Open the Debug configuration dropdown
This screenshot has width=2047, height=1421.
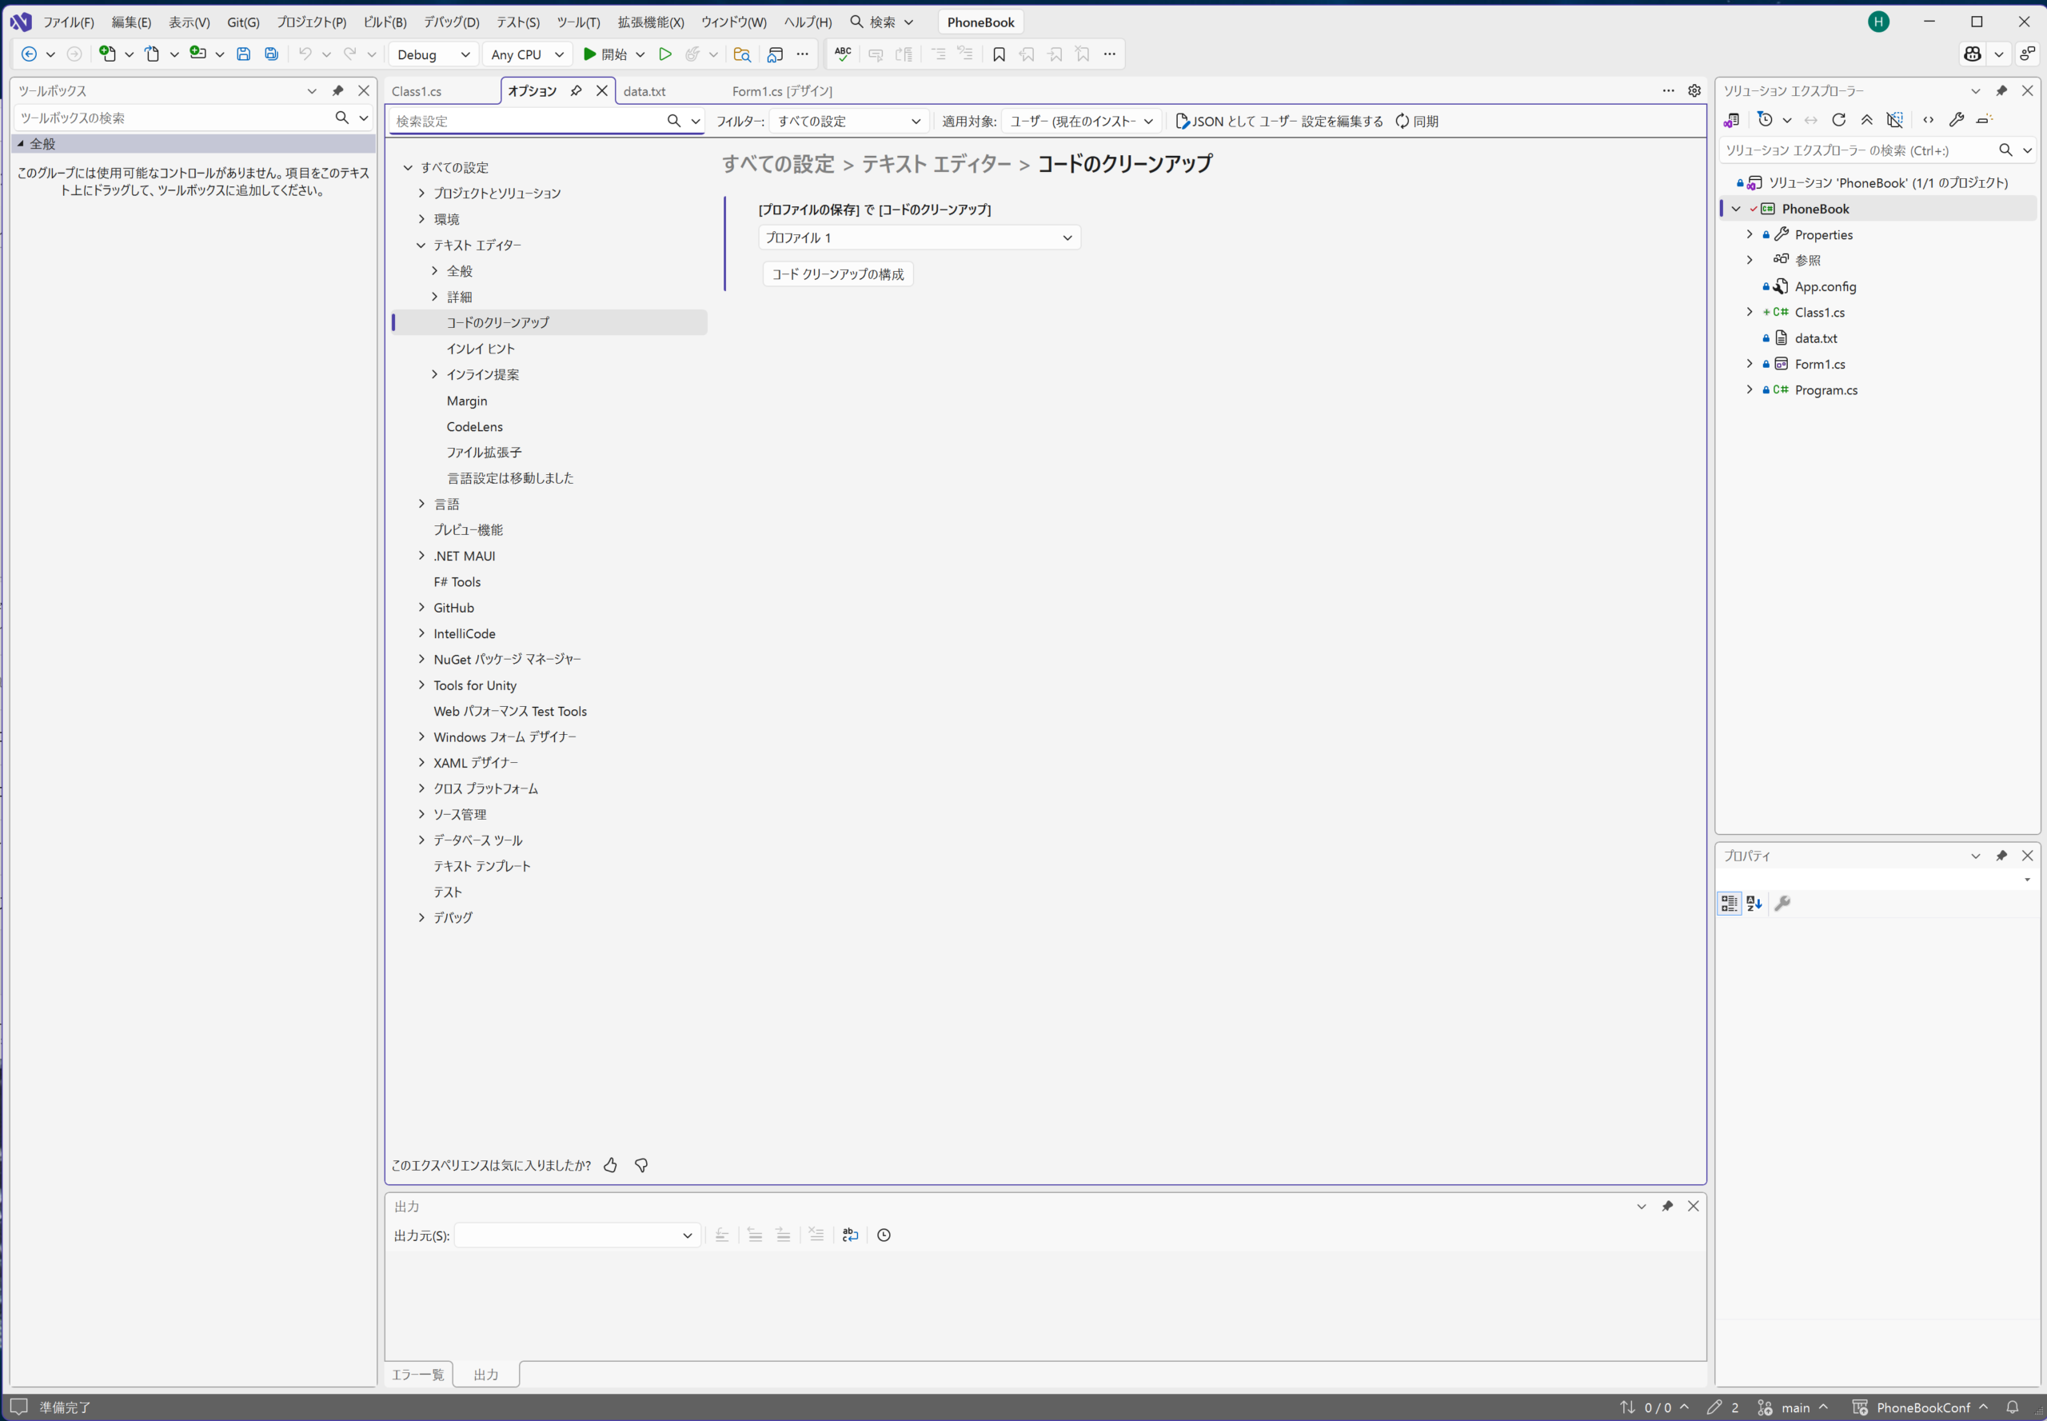(x=433, y=54)
